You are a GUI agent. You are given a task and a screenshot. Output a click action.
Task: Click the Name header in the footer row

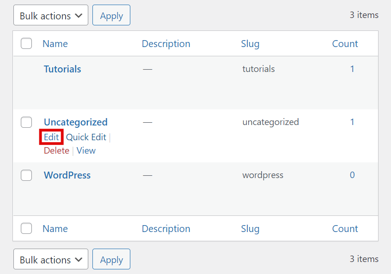pyautogui.click(x=55, y=228)
